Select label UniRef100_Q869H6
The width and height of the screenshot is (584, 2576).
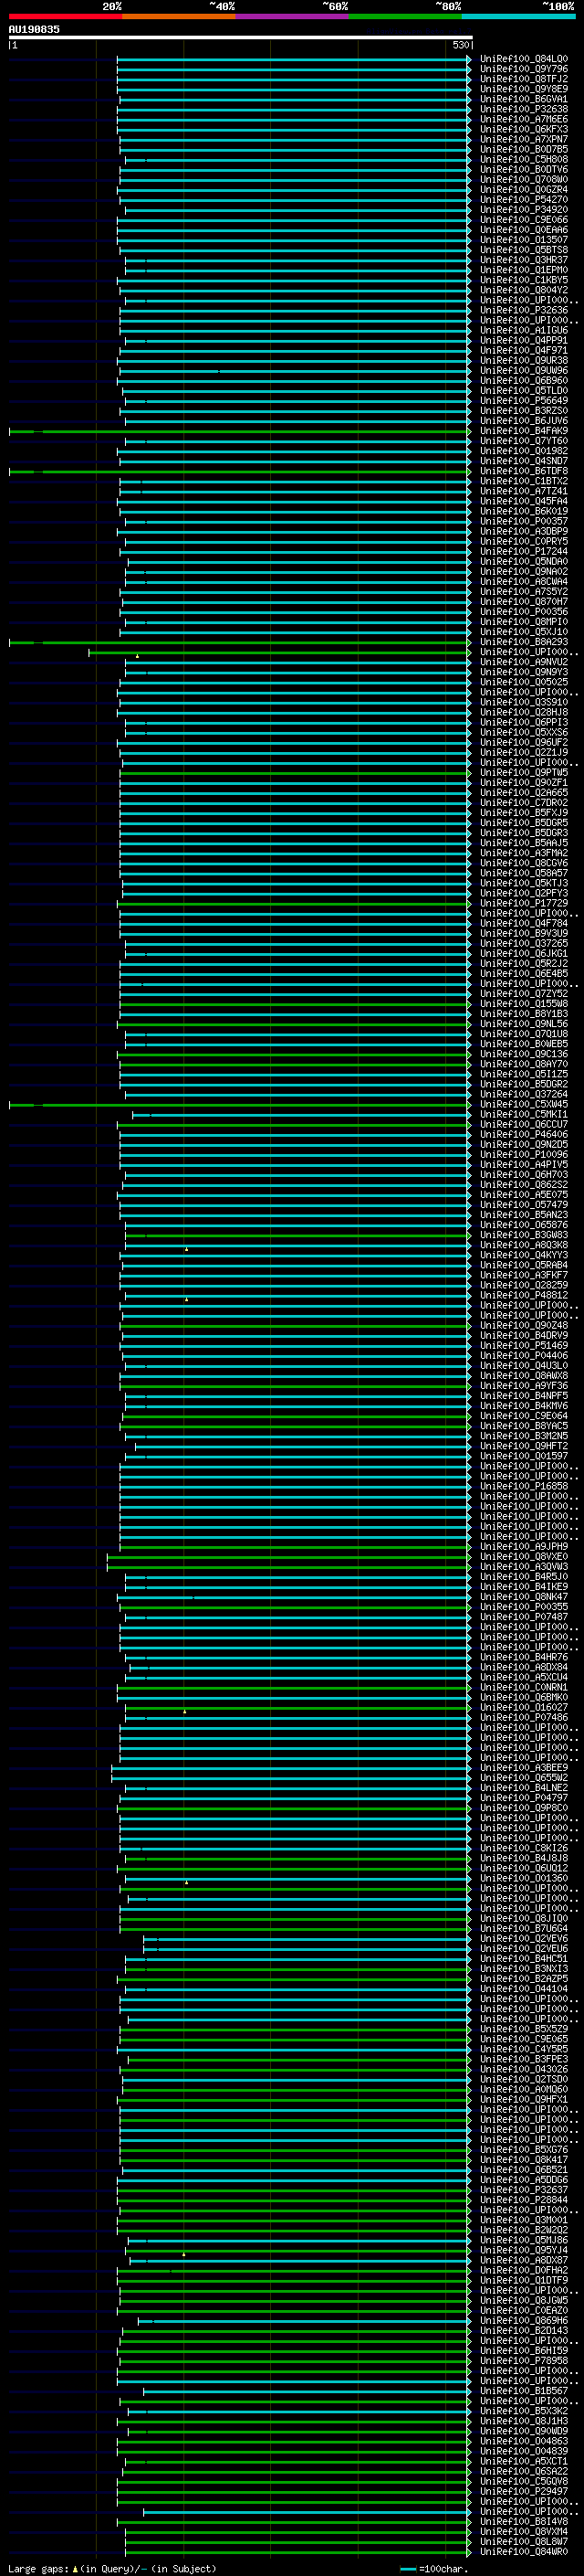pyautogui.click(x=524, y=2320)
